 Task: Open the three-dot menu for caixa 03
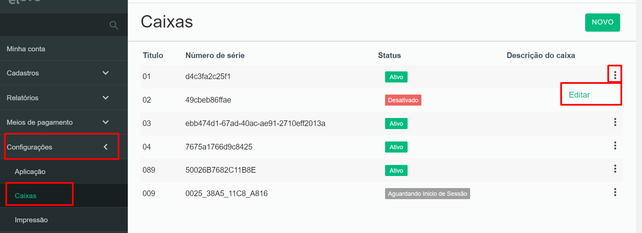pos(615,122)
